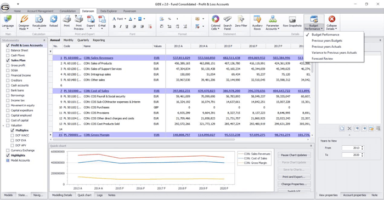
Task: Uncheck Profit & Loss Accounts statement
Action: pyautogui.click(x=8, y=45)
